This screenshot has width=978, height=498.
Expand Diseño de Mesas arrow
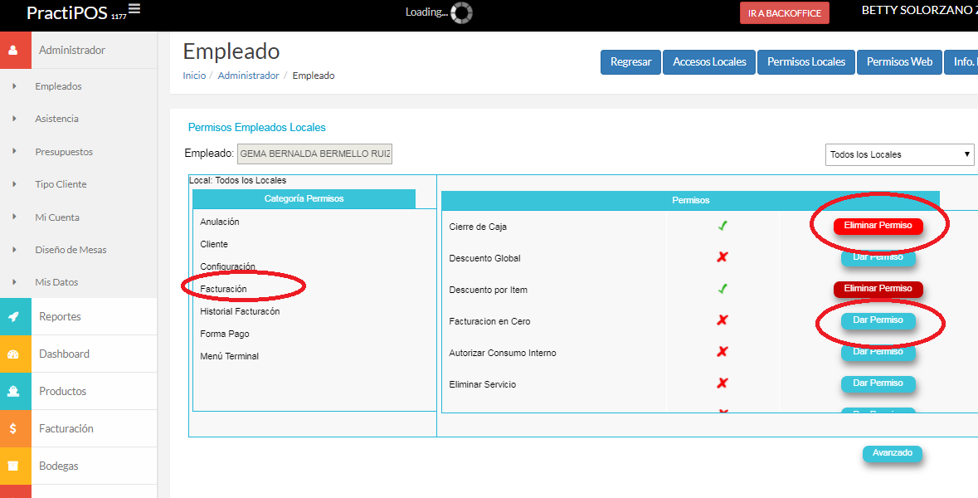[x=14, y=250]
